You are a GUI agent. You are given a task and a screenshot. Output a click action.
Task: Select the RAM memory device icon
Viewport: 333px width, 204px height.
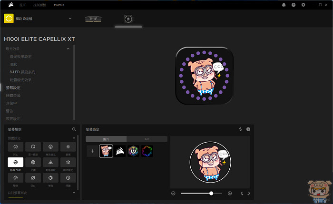[93, 19]
